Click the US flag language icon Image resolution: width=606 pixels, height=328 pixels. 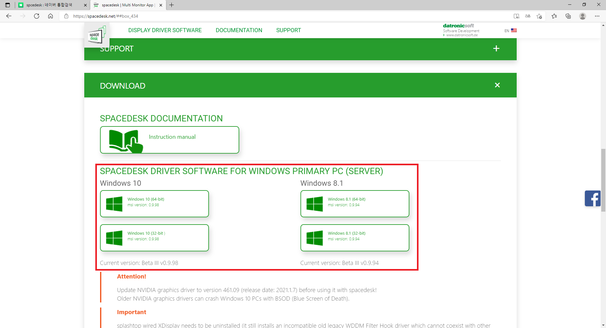(514, 30)
